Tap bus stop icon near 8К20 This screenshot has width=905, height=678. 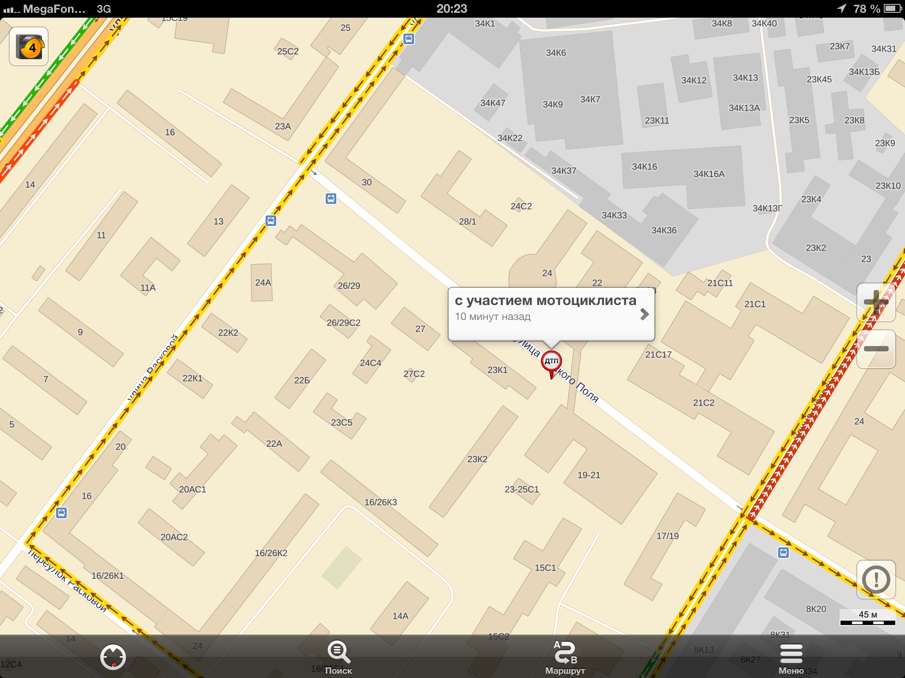783,553
